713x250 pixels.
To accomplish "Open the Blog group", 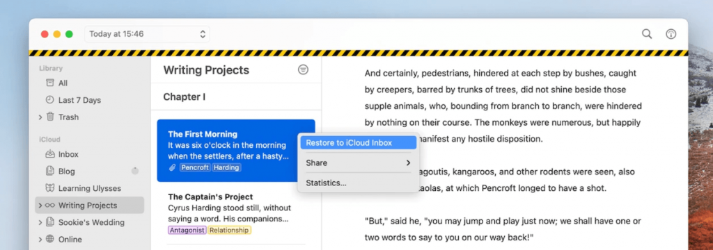I will tap(66, 172).
